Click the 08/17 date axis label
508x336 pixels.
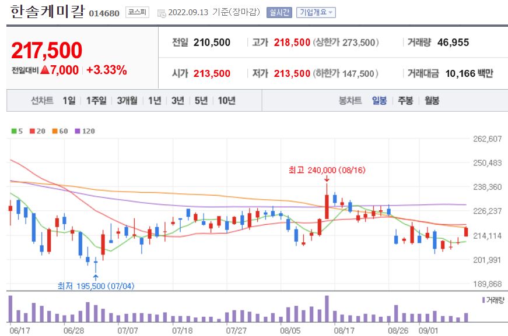[344, 331]
